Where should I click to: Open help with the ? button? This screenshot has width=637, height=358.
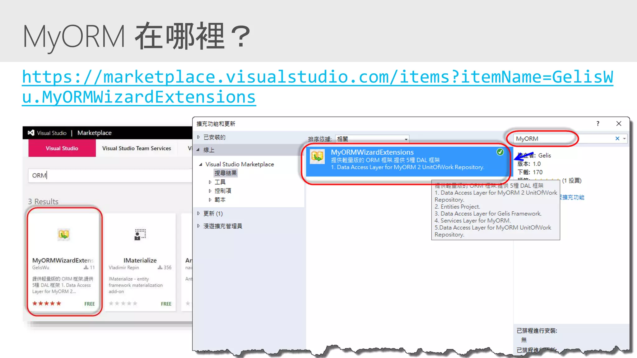tap(598, 124)
